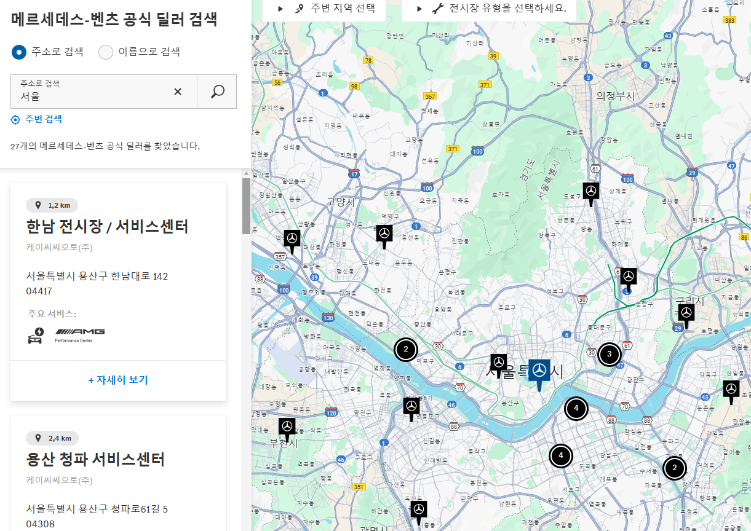This screenshot has height=531, width=751.
Task: Click the electric car service icon
Action: point(36,336)
